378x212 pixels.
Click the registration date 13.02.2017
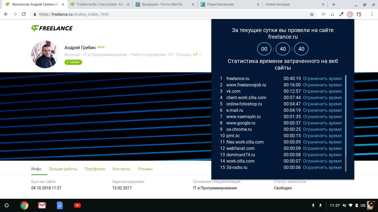[x=122, y=188]
